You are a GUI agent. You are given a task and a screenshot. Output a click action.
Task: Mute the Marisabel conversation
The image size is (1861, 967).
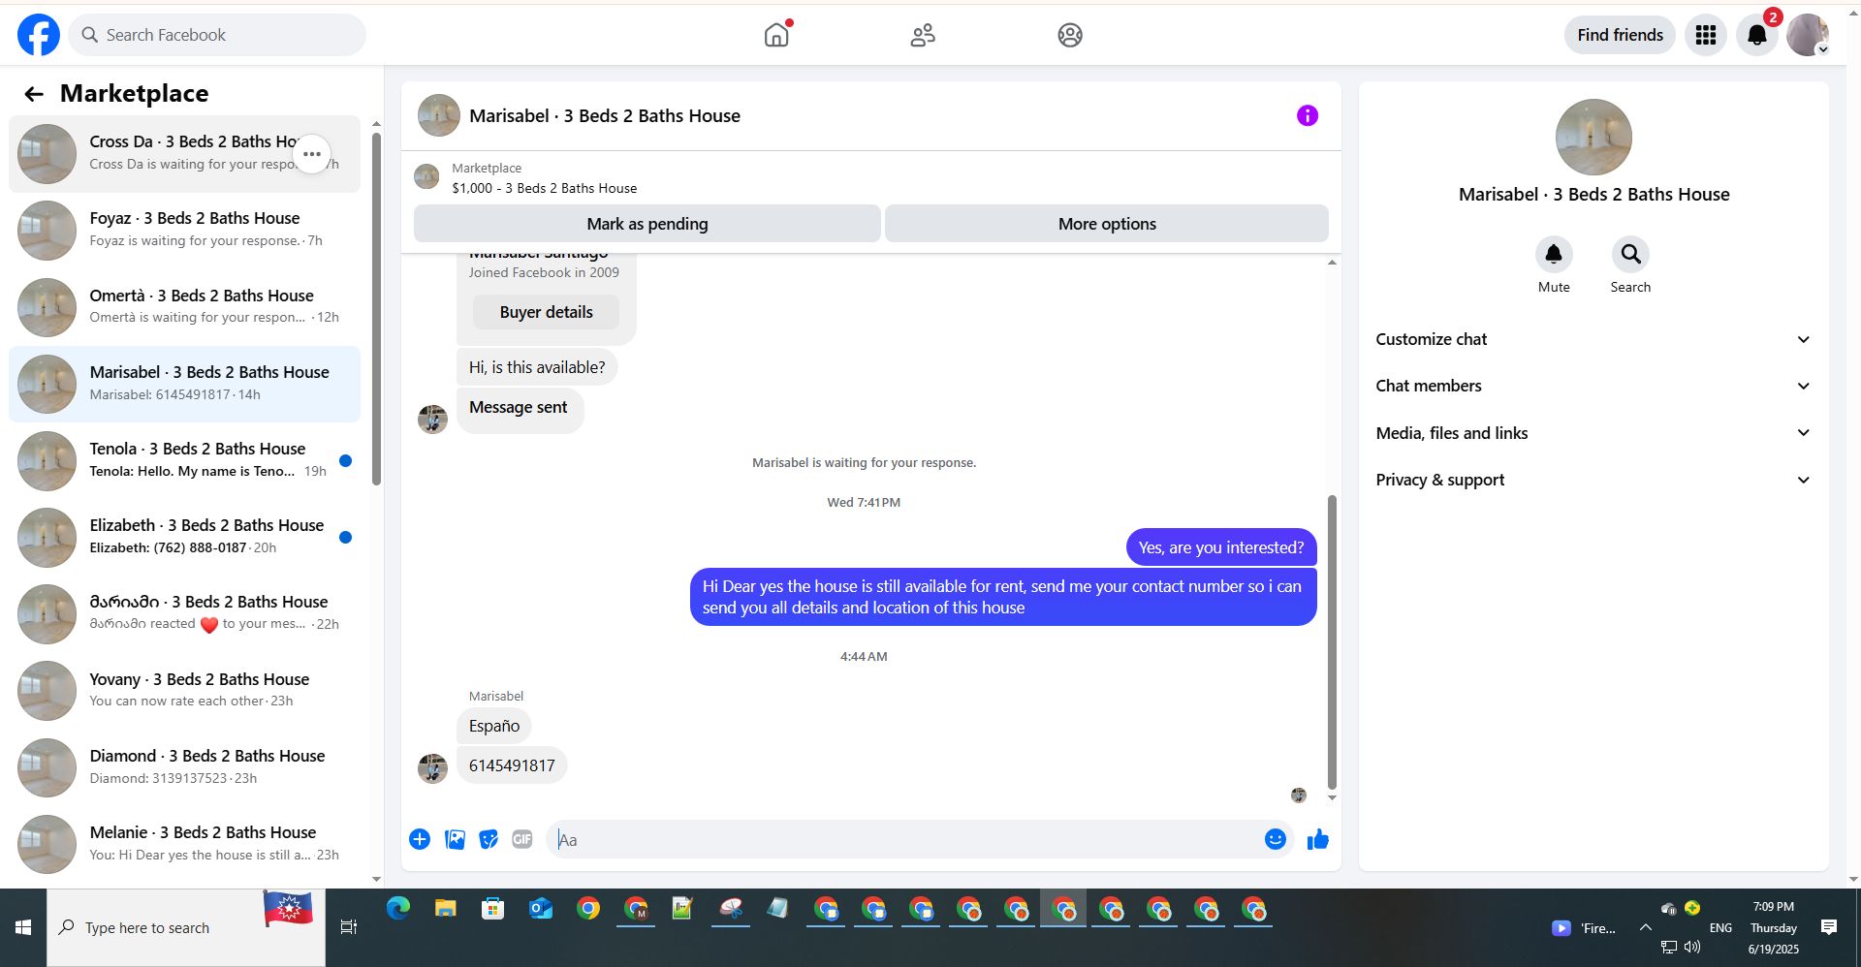[x=1554, y=254]
